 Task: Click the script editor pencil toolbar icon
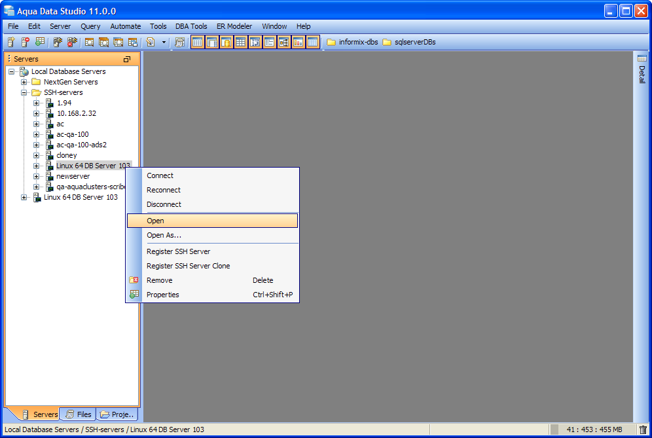(x=151, y=42)
